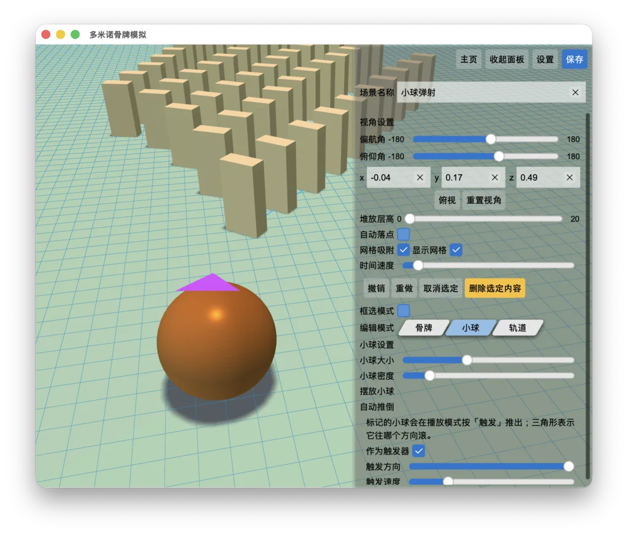Adjust the 小球大小 ball size slider

488,360
